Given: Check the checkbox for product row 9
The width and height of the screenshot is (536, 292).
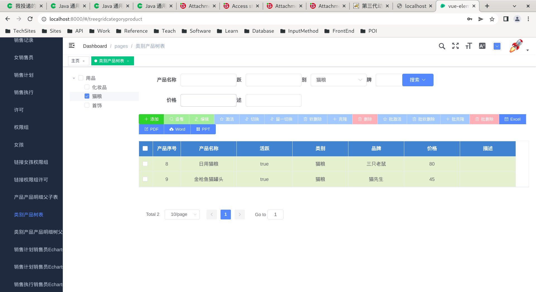Looking at the screenshot, I should point(145,179).
